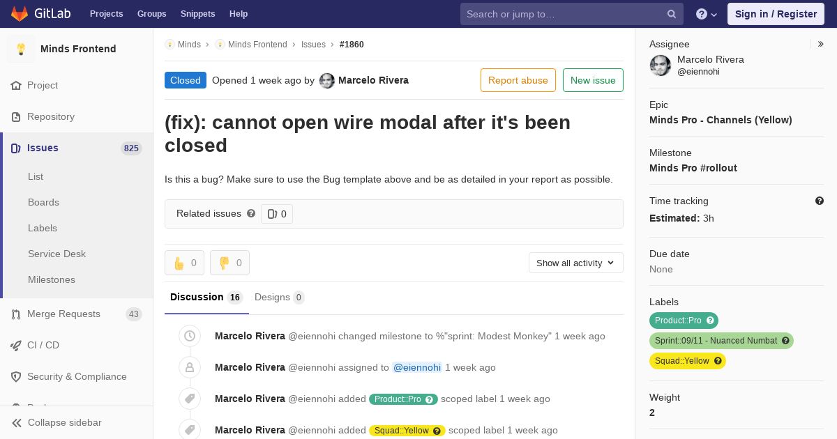837x439 pixels.
Task: Click the related issues count icon badge
Action: point(277,214)
